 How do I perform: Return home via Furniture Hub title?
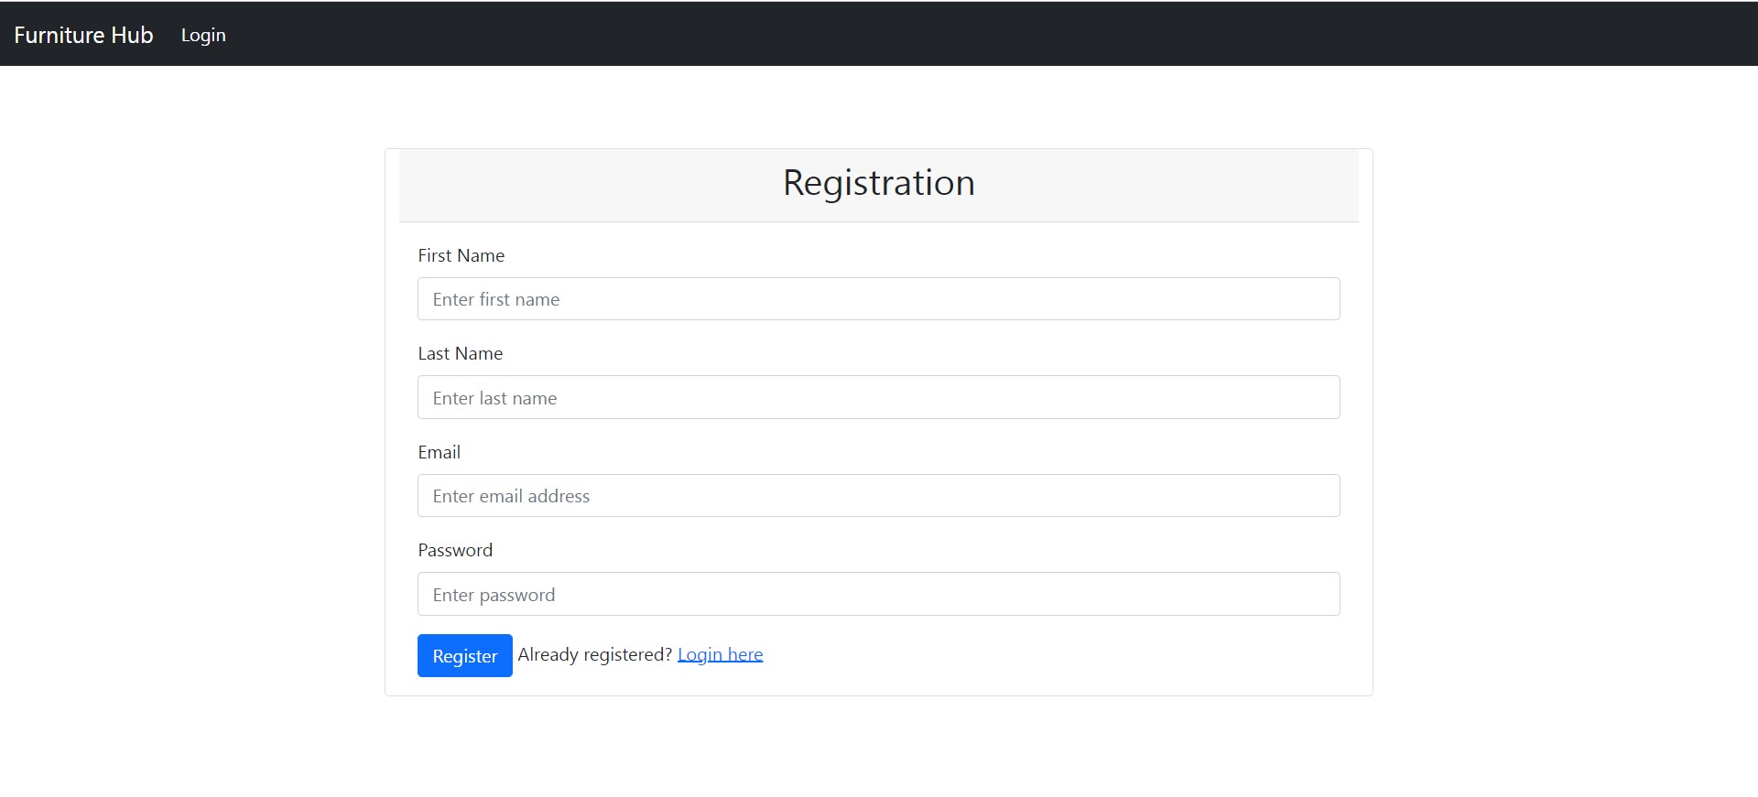point(83,35)
